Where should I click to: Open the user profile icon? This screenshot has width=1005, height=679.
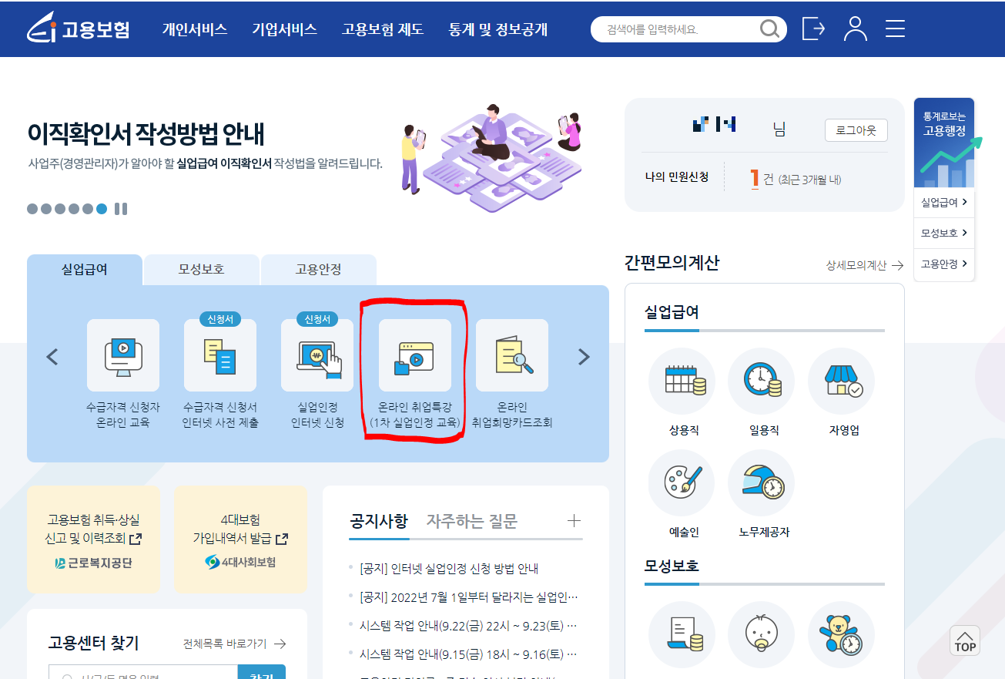[x=855, y=29]
